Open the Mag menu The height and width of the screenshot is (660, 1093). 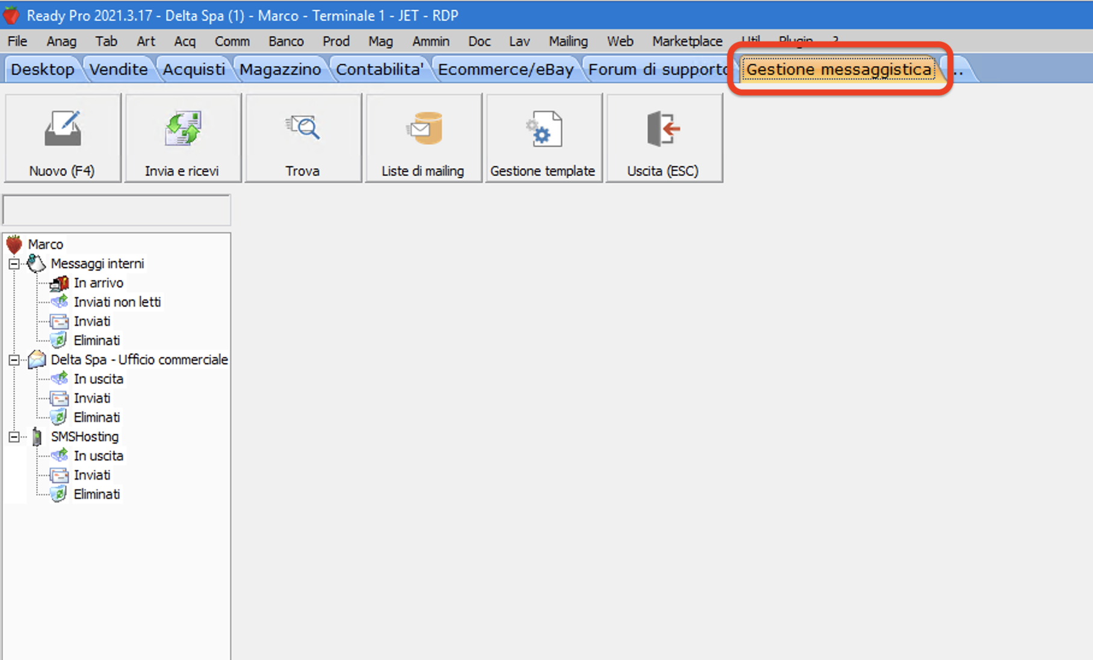[380, 41]
